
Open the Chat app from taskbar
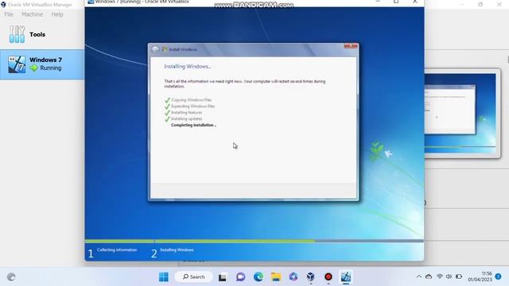(x=240, y=277)
